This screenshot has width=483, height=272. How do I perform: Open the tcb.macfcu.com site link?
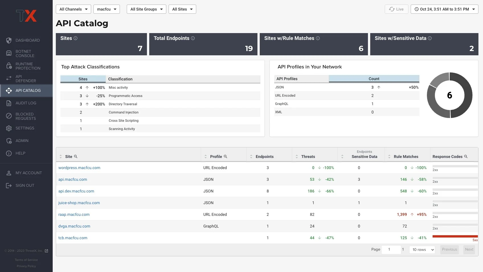(x=73, y=238)
